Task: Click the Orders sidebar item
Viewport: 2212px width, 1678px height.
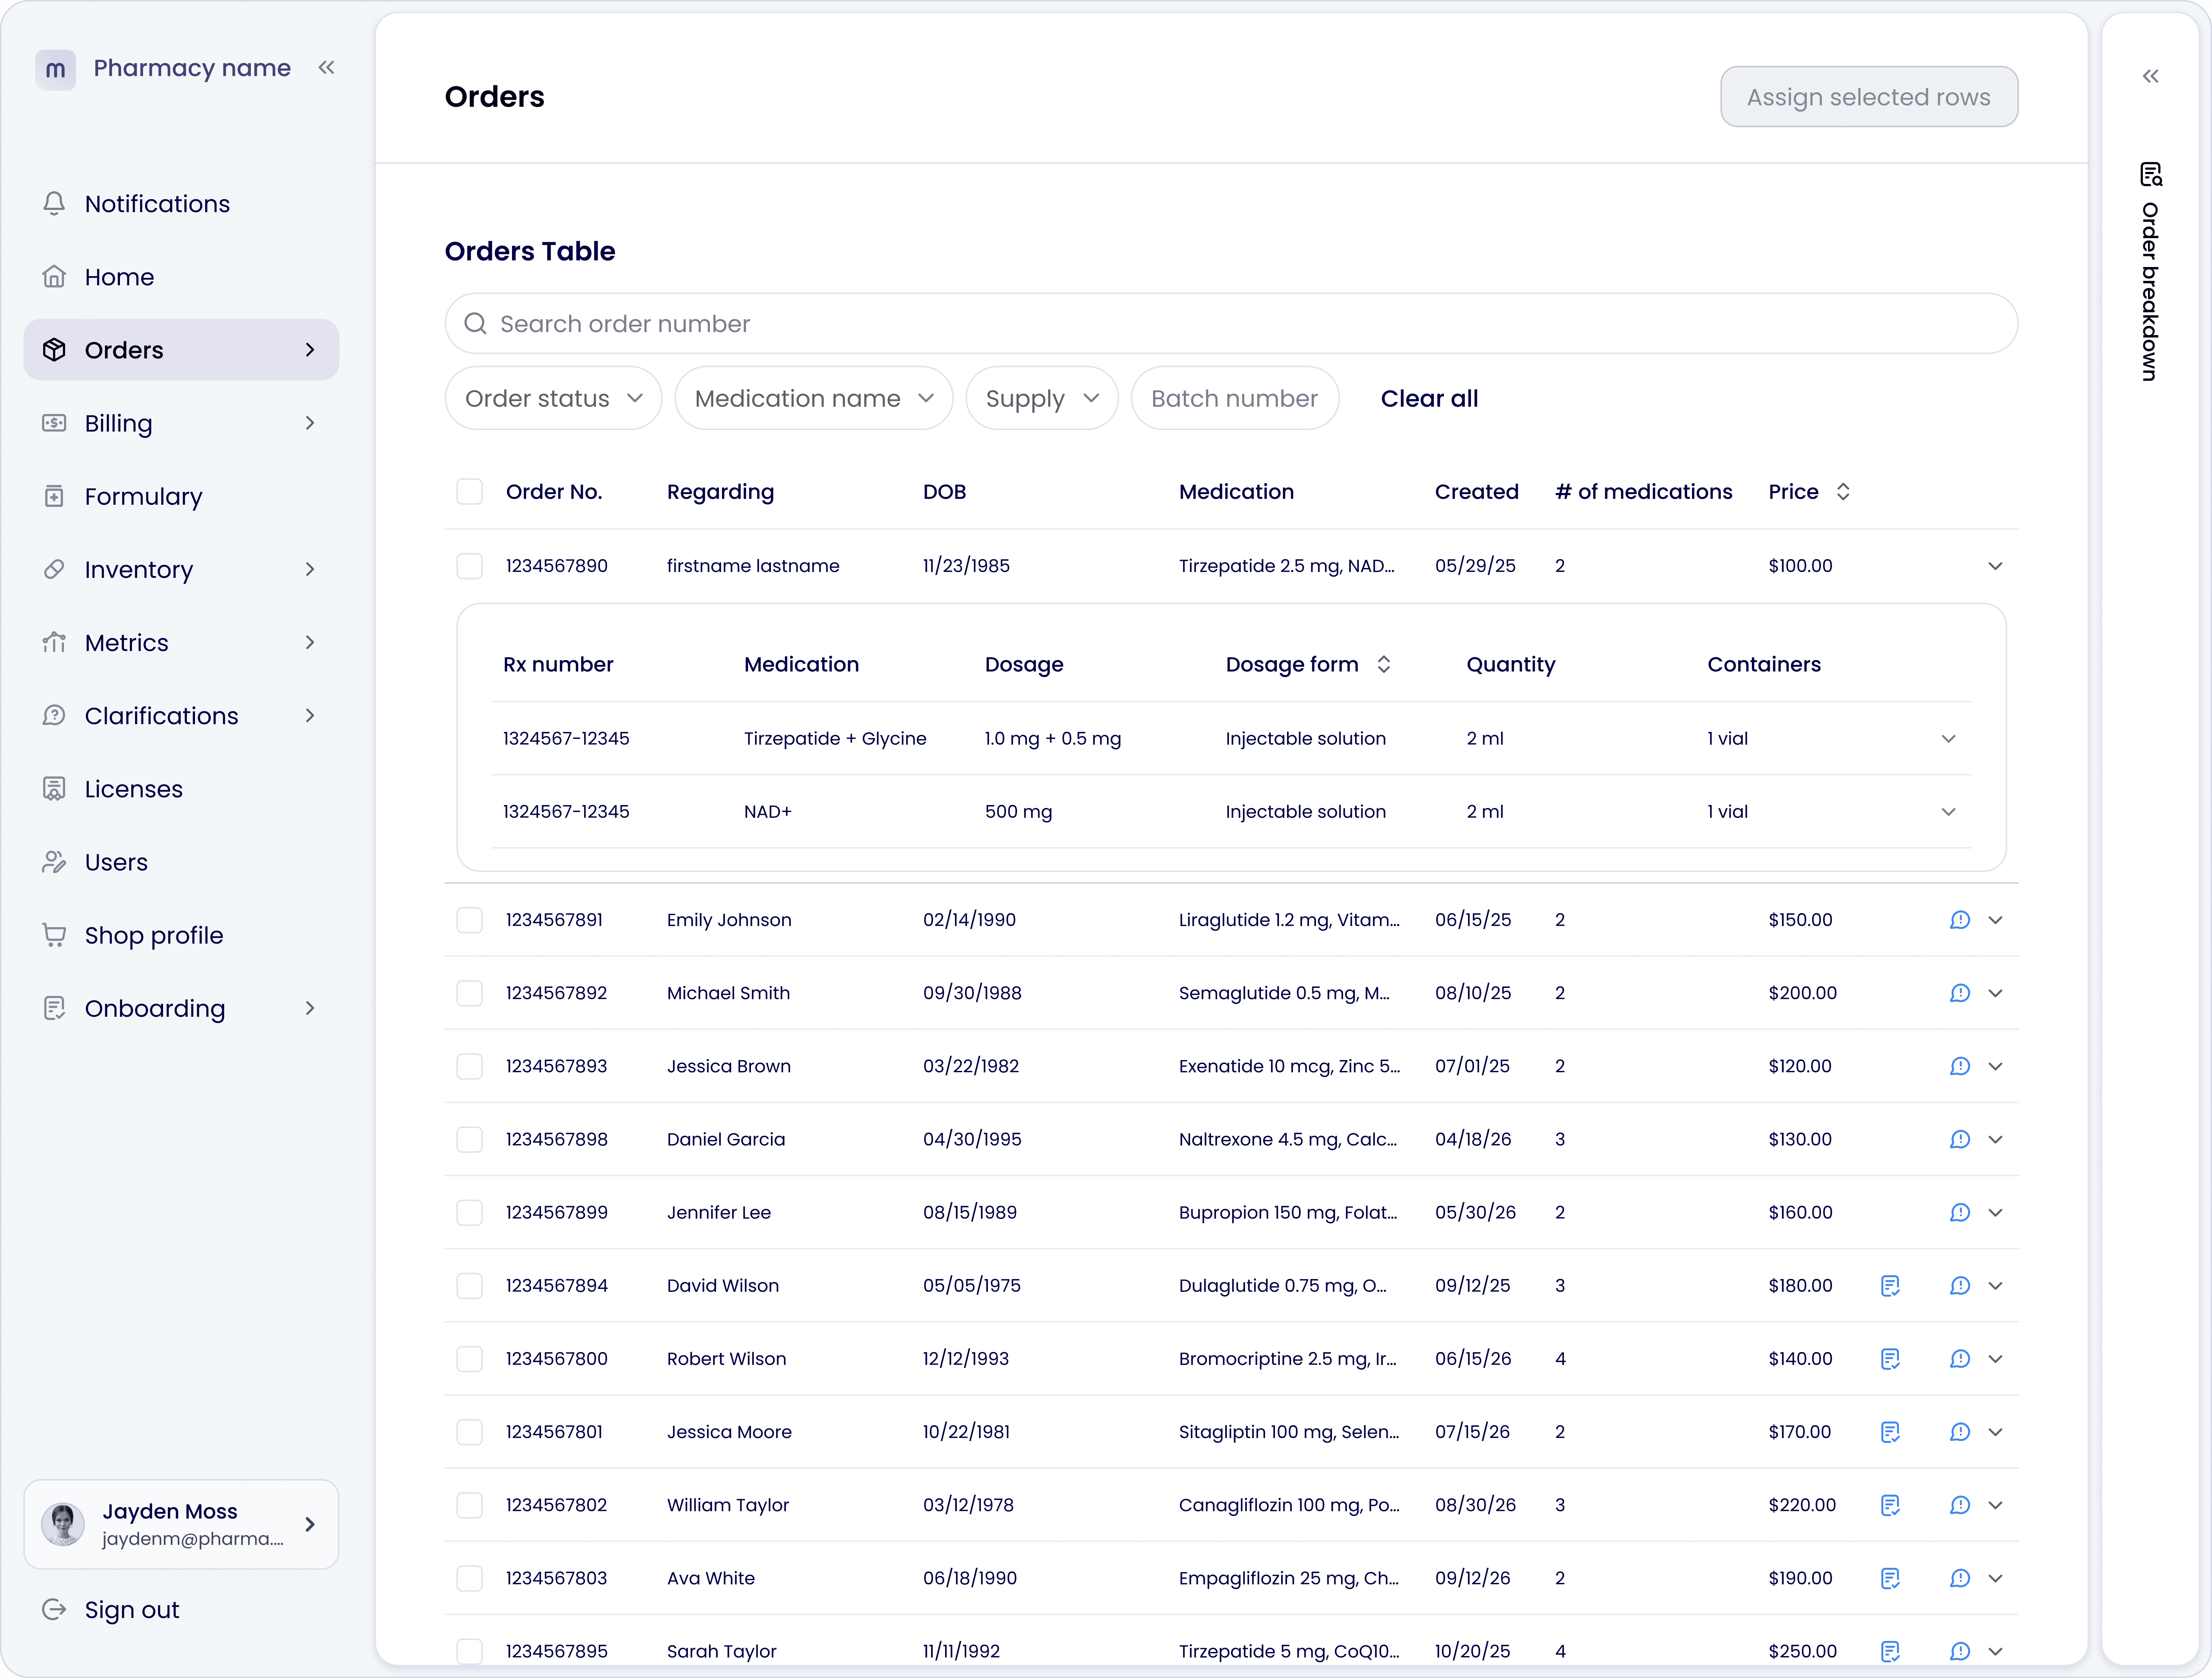Action: (181, 350)
